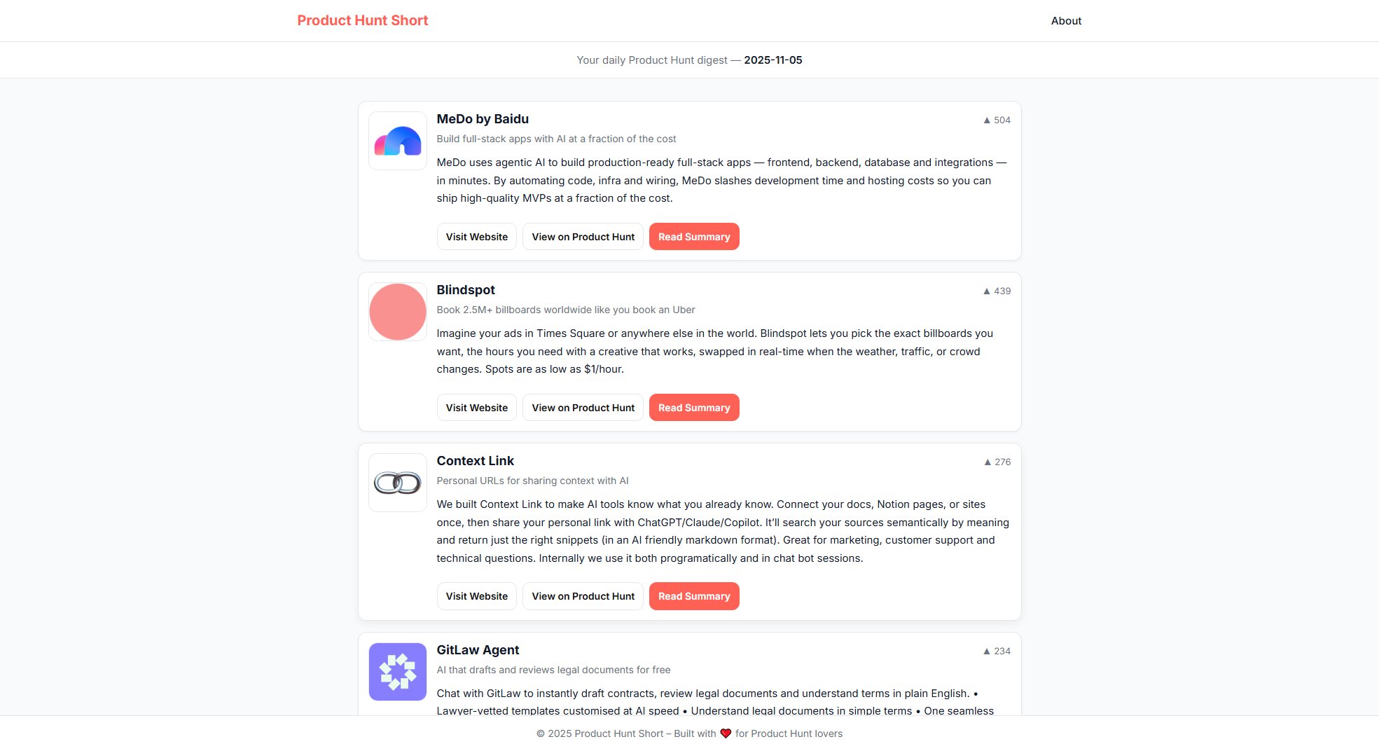
Task: Click the GitLaw Agent purple logo
Action: click(397, 671)
